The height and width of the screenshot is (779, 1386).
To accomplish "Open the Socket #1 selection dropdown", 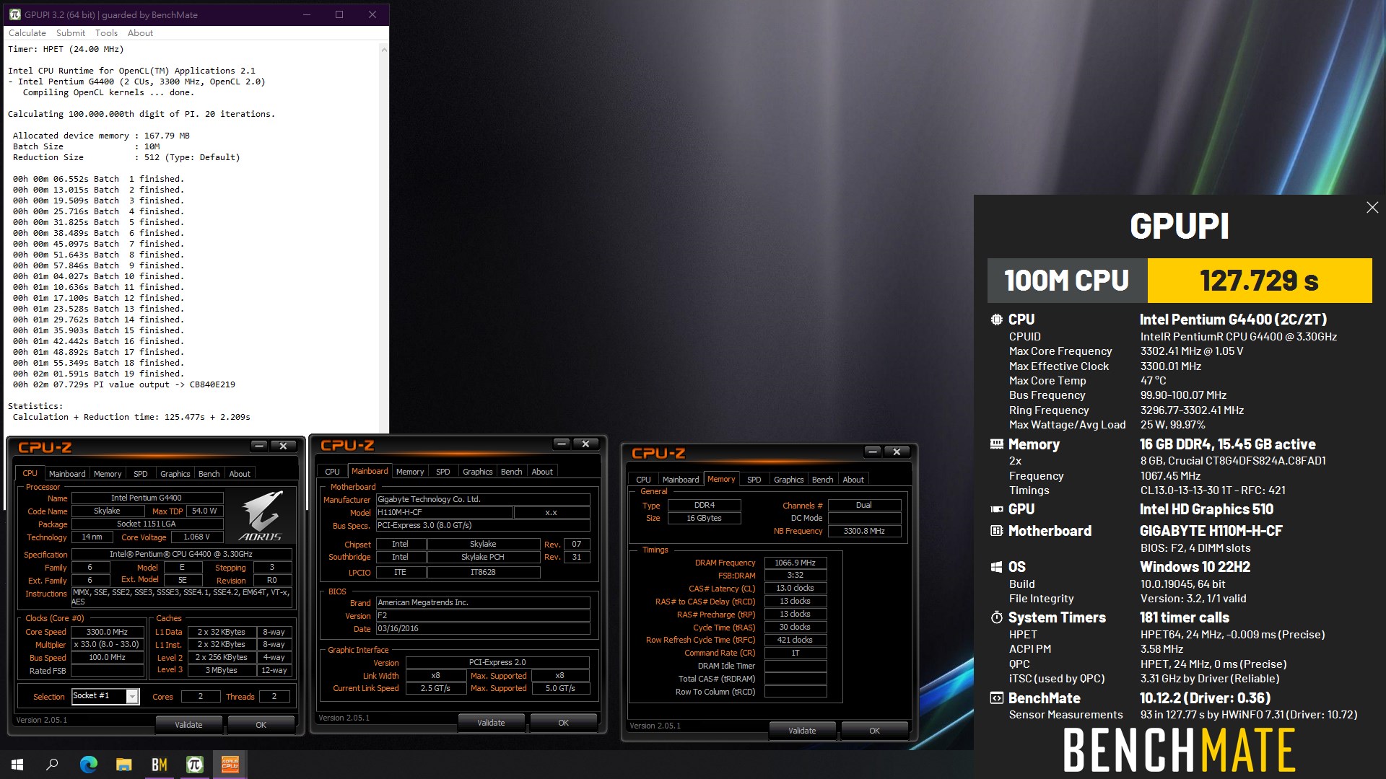I will 132,697.
